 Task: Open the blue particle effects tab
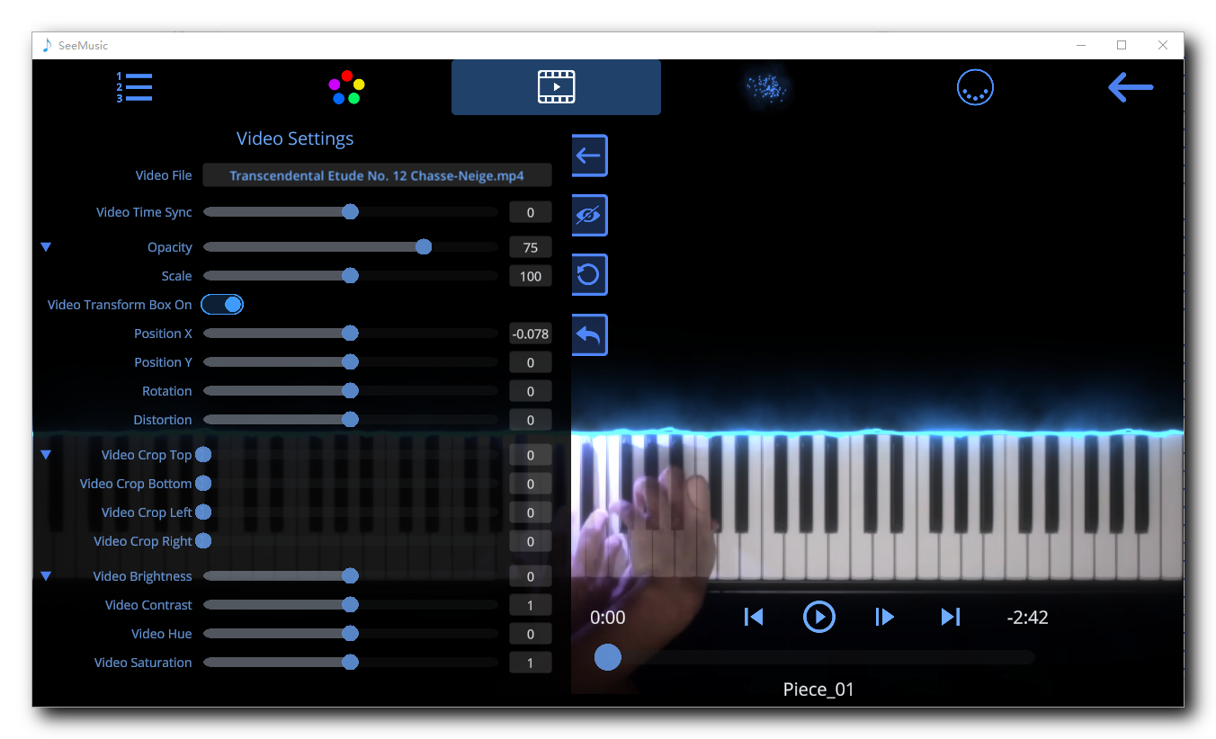(x=766, y=87)
